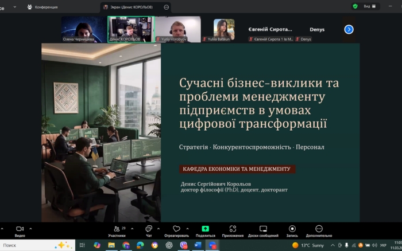Select Yuriy Vorobyov's video thumbnail

coord(177,29)
